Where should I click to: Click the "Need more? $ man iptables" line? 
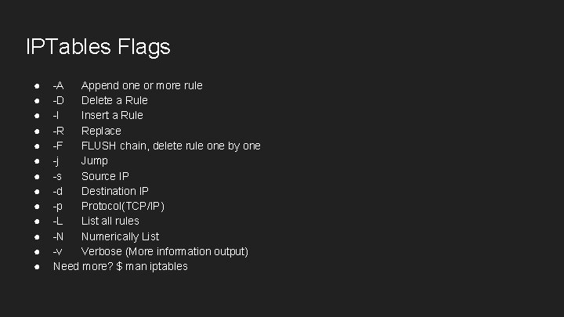(x=120, y=266)
